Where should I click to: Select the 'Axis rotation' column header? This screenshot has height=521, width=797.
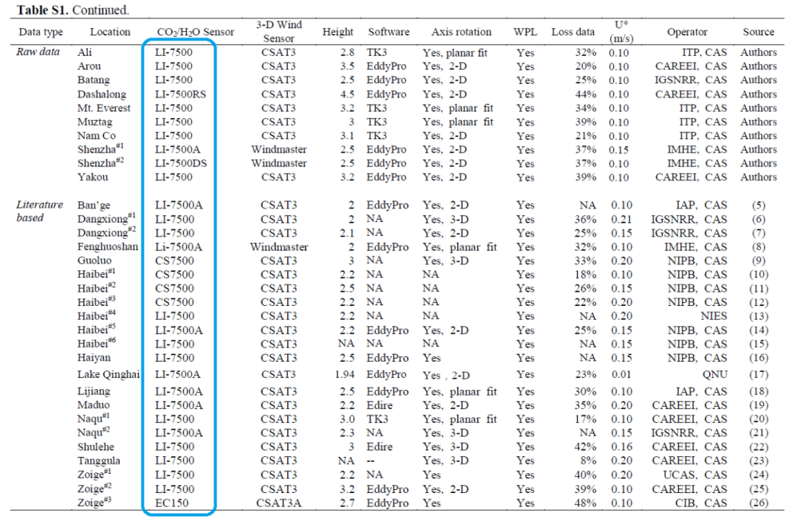click(x=461, y=32)
